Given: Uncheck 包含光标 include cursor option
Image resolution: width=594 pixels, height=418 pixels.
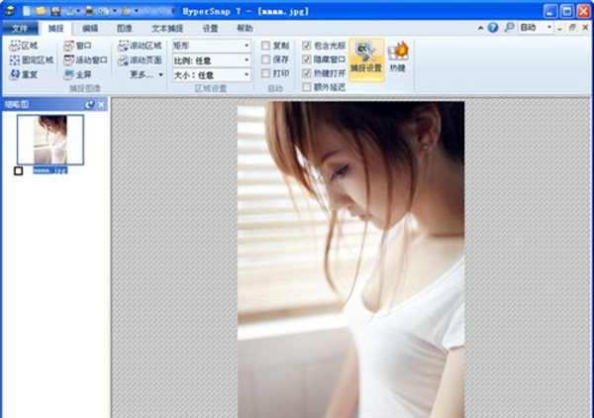Looking at the screenshot, I should 306,46.
